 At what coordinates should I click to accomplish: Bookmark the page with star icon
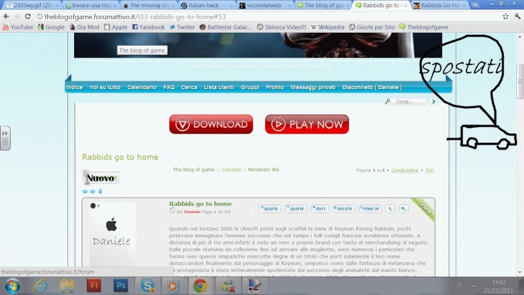coord(506,16)
